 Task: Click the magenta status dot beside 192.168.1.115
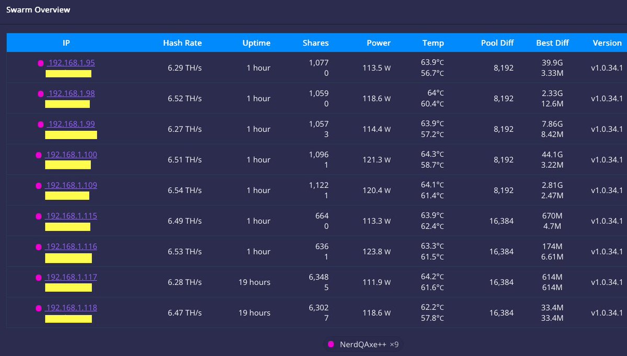[39, 216]
